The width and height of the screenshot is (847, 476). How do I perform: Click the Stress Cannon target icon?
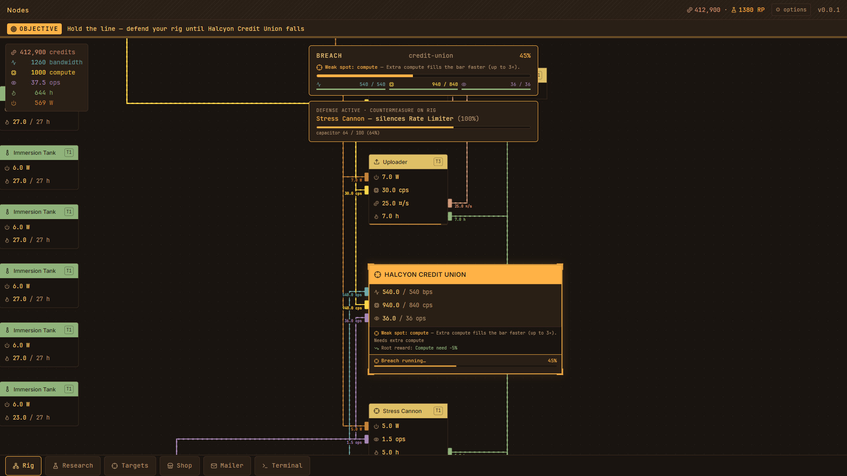point(377,411)
